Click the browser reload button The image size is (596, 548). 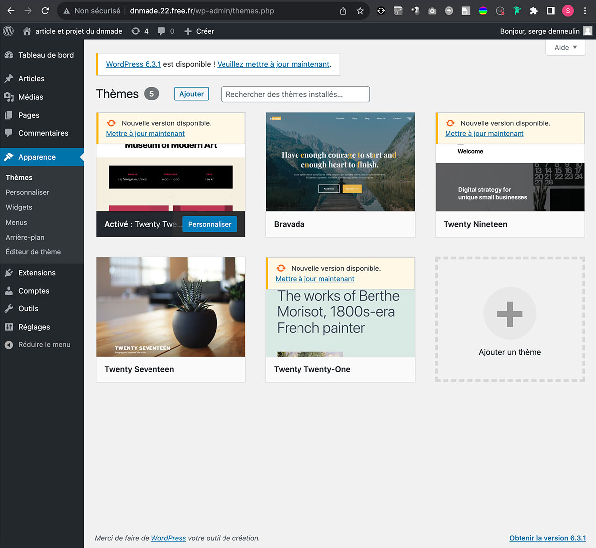click(x=45, y=11)
